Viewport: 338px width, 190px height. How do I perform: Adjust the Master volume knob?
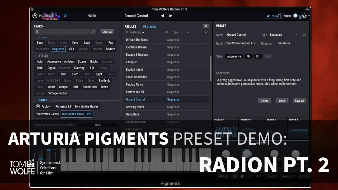pyautogui.click(x=295, y=16)
